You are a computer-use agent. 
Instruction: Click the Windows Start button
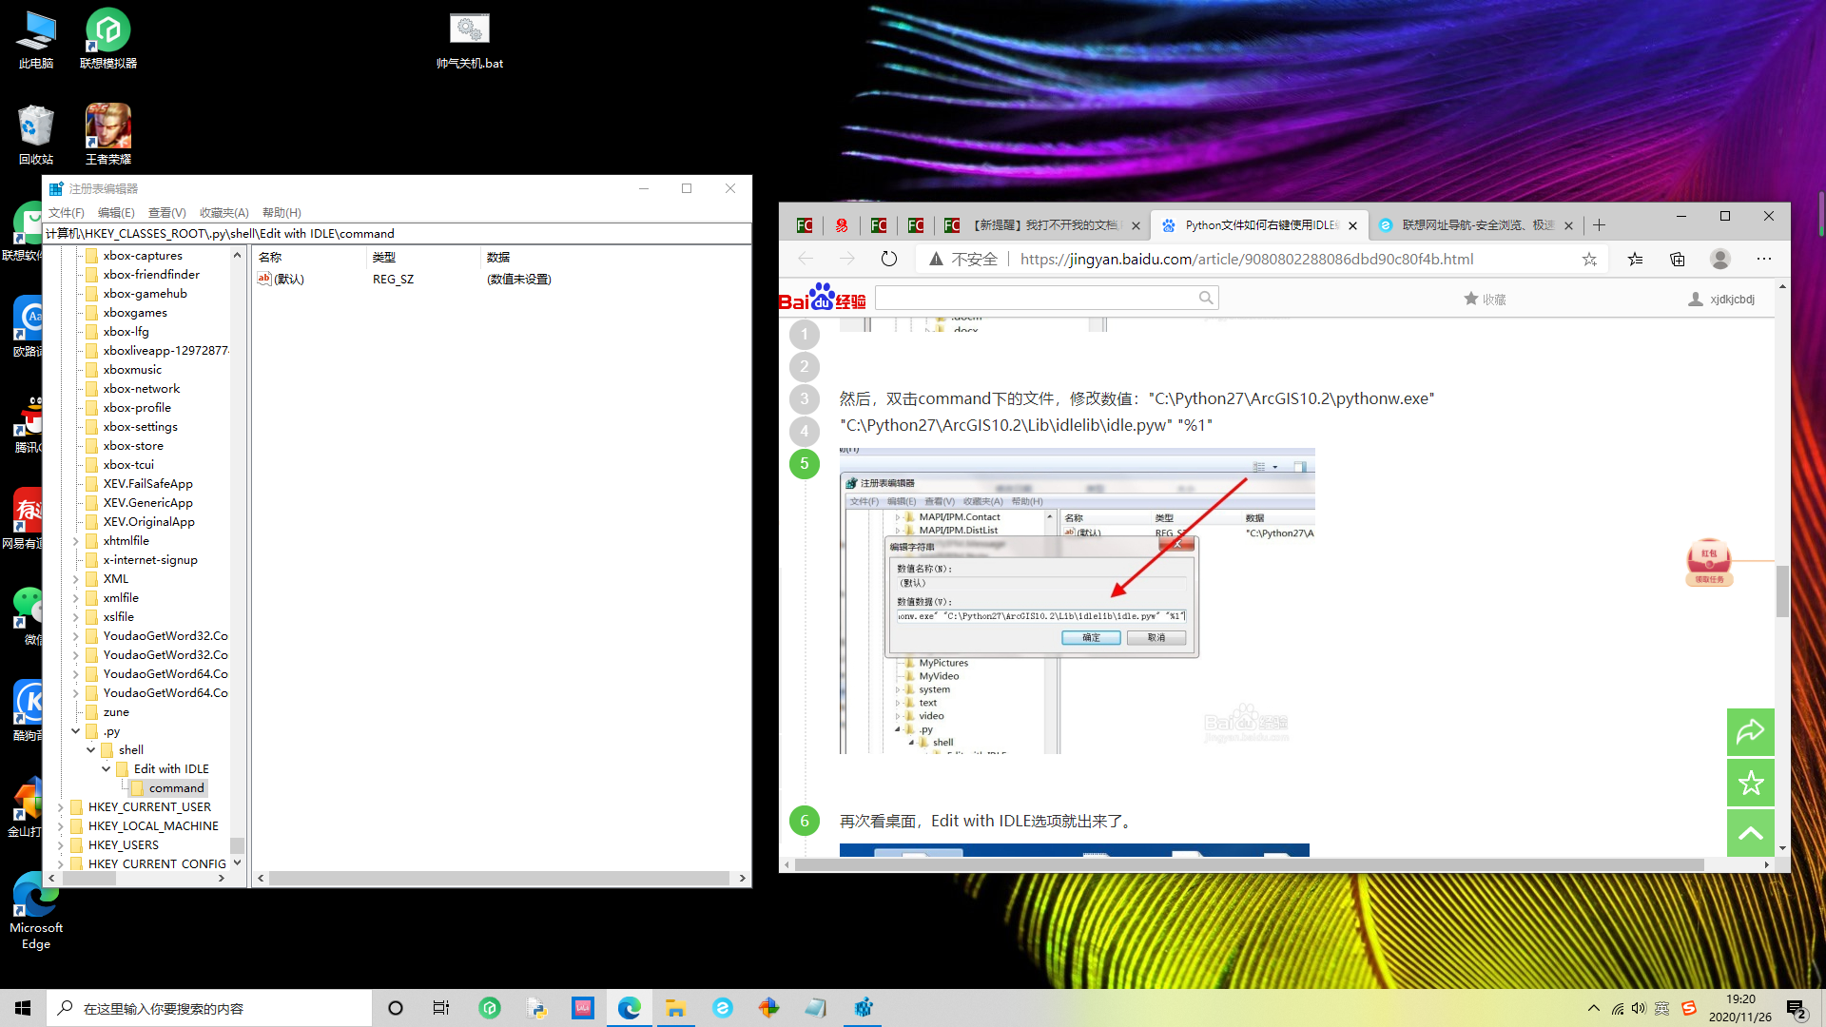[x=23, y=1008]
